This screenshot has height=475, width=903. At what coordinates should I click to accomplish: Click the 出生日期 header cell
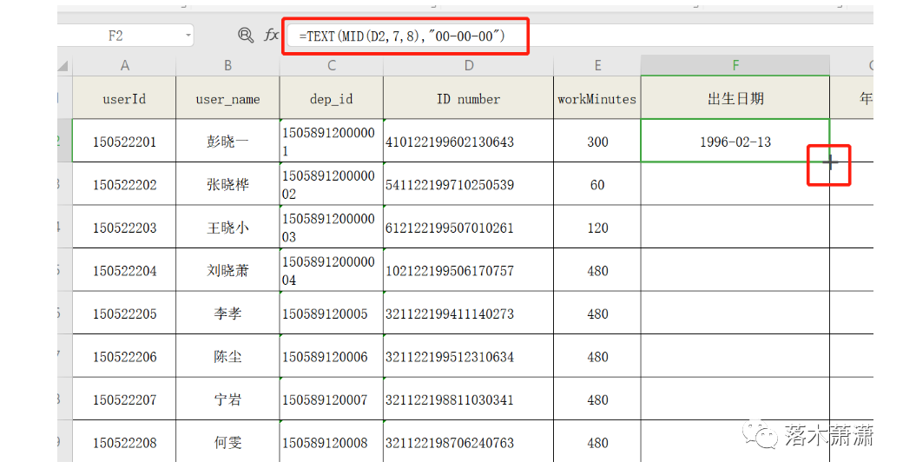735,98
